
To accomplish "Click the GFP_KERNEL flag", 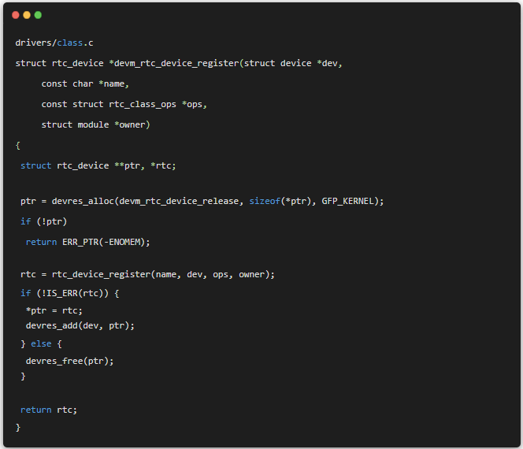I will coord(350,201).
